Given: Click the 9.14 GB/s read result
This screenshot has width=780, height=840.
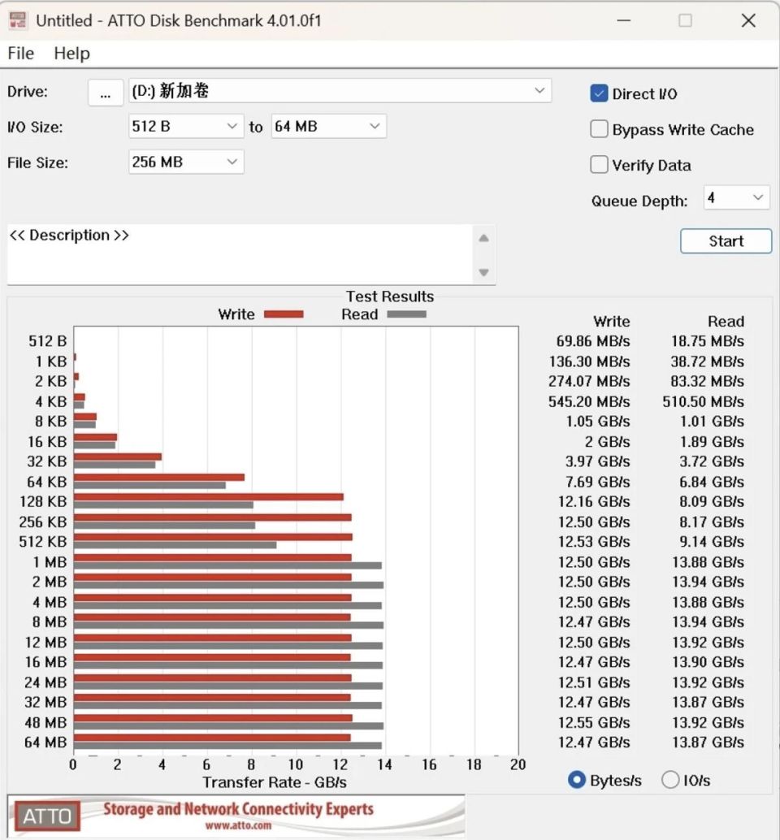Looking at the screenshot, I should pyautogui.click(x=712, y=542).
